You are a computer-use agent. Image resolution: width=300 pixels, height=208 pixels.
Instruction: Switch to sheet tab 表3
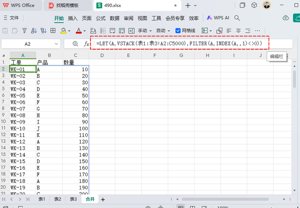(x=73, y=199)
